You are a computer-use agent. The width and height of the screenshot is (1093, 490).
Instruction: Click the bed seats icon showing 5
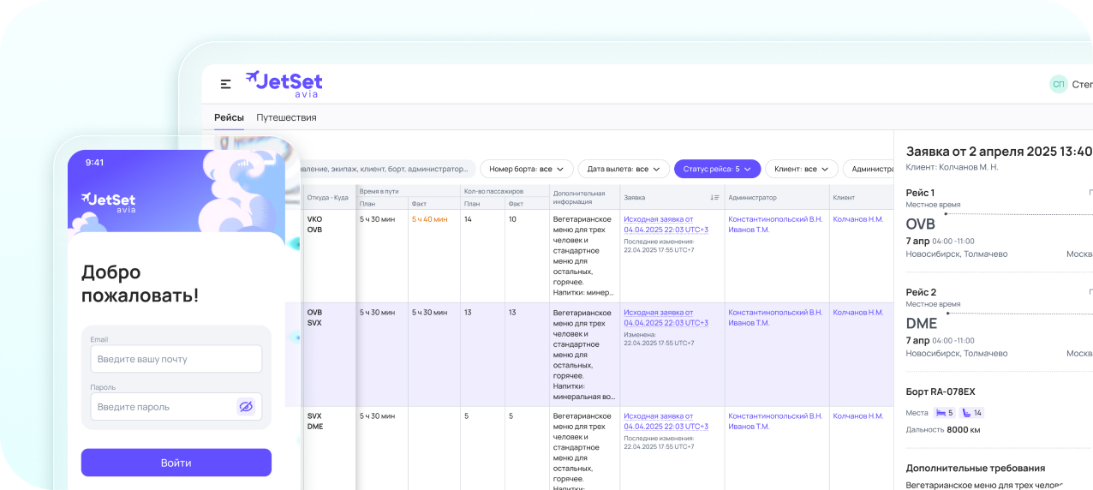point(944,413)
